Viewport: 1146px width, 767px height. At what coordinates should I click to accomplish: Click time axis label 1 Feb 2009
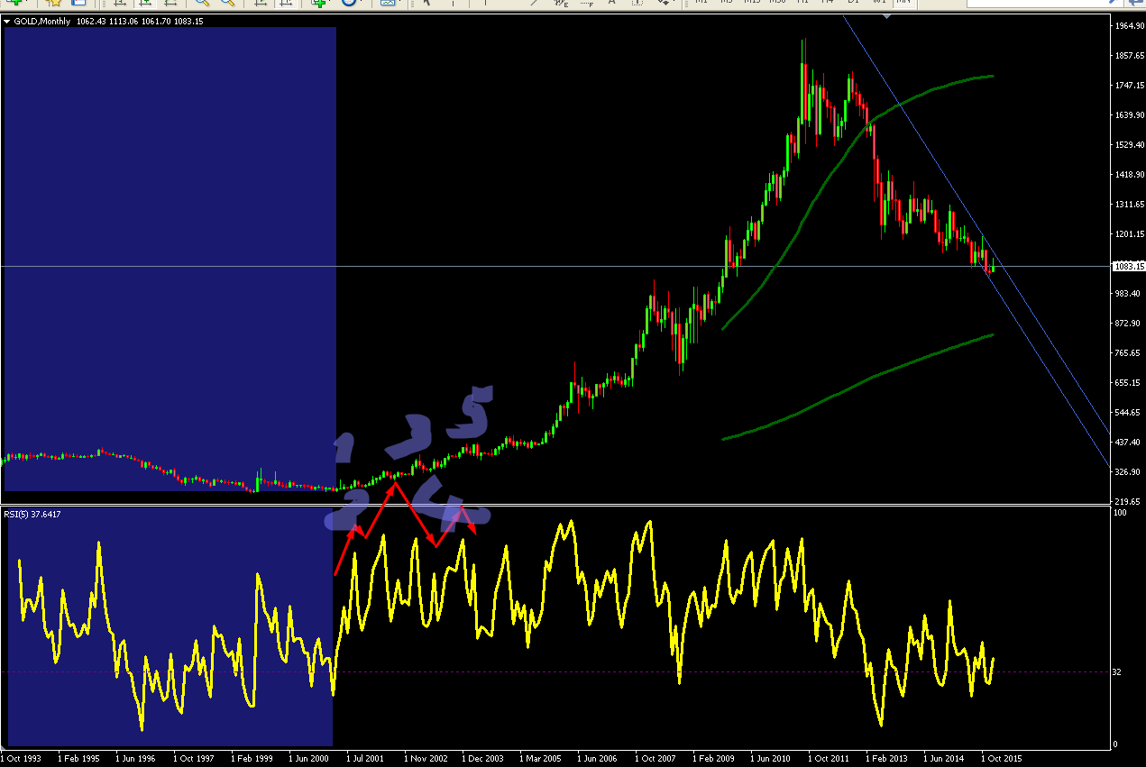pyautogui.click(x=714, y=759)
